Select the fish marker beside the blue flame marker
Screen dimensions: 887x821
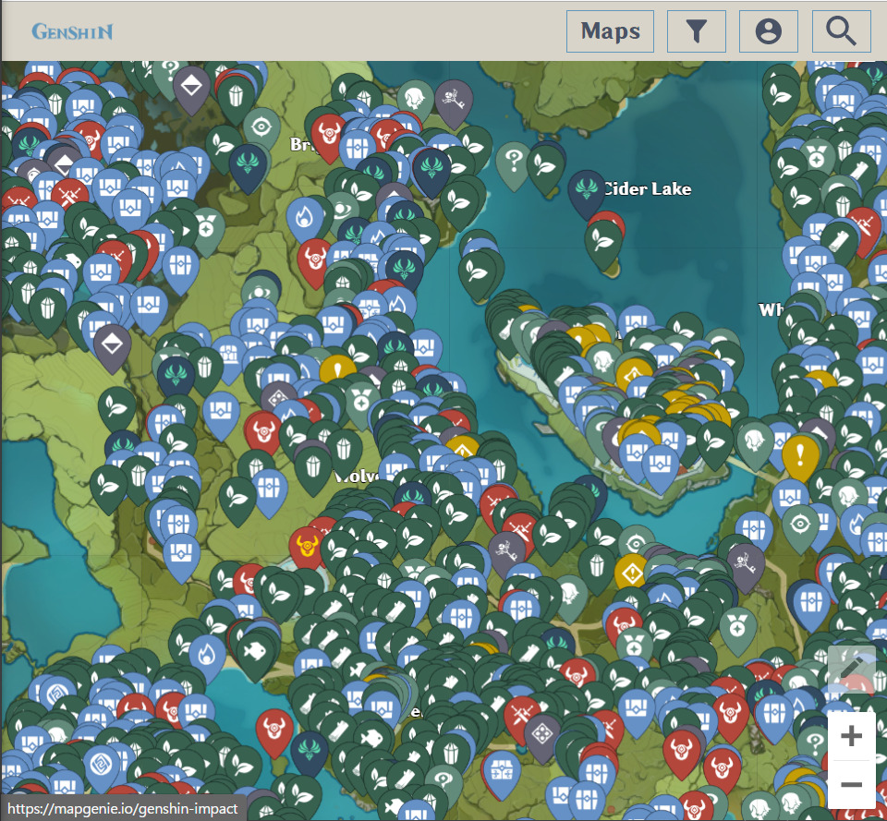point(255,654)
